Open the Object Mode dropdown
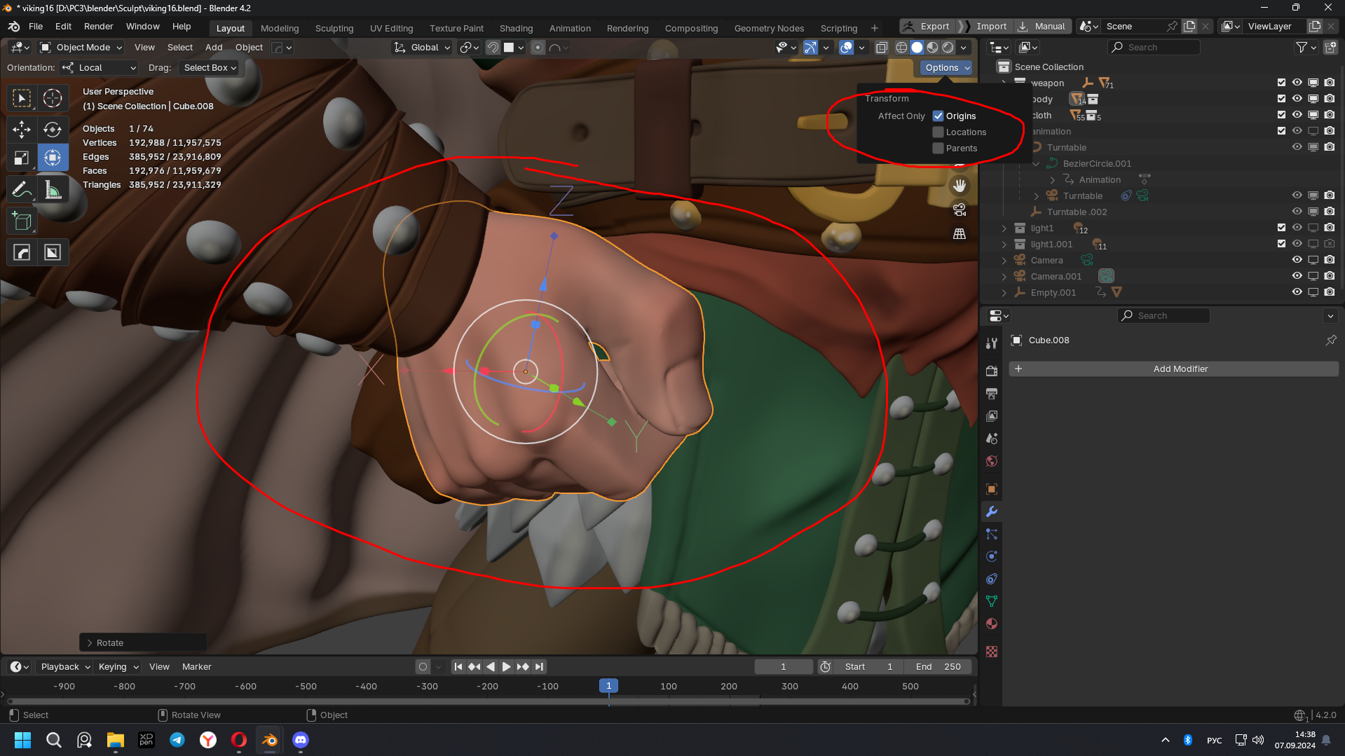1345x756 pixels. (x=81, y=48)
